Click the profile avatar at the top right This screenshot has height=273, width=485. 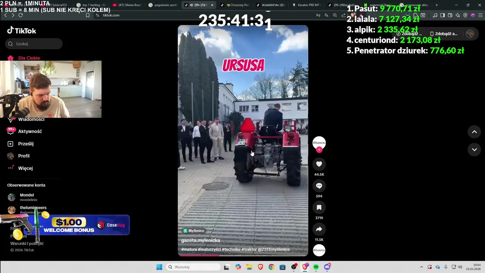(470, 34)
